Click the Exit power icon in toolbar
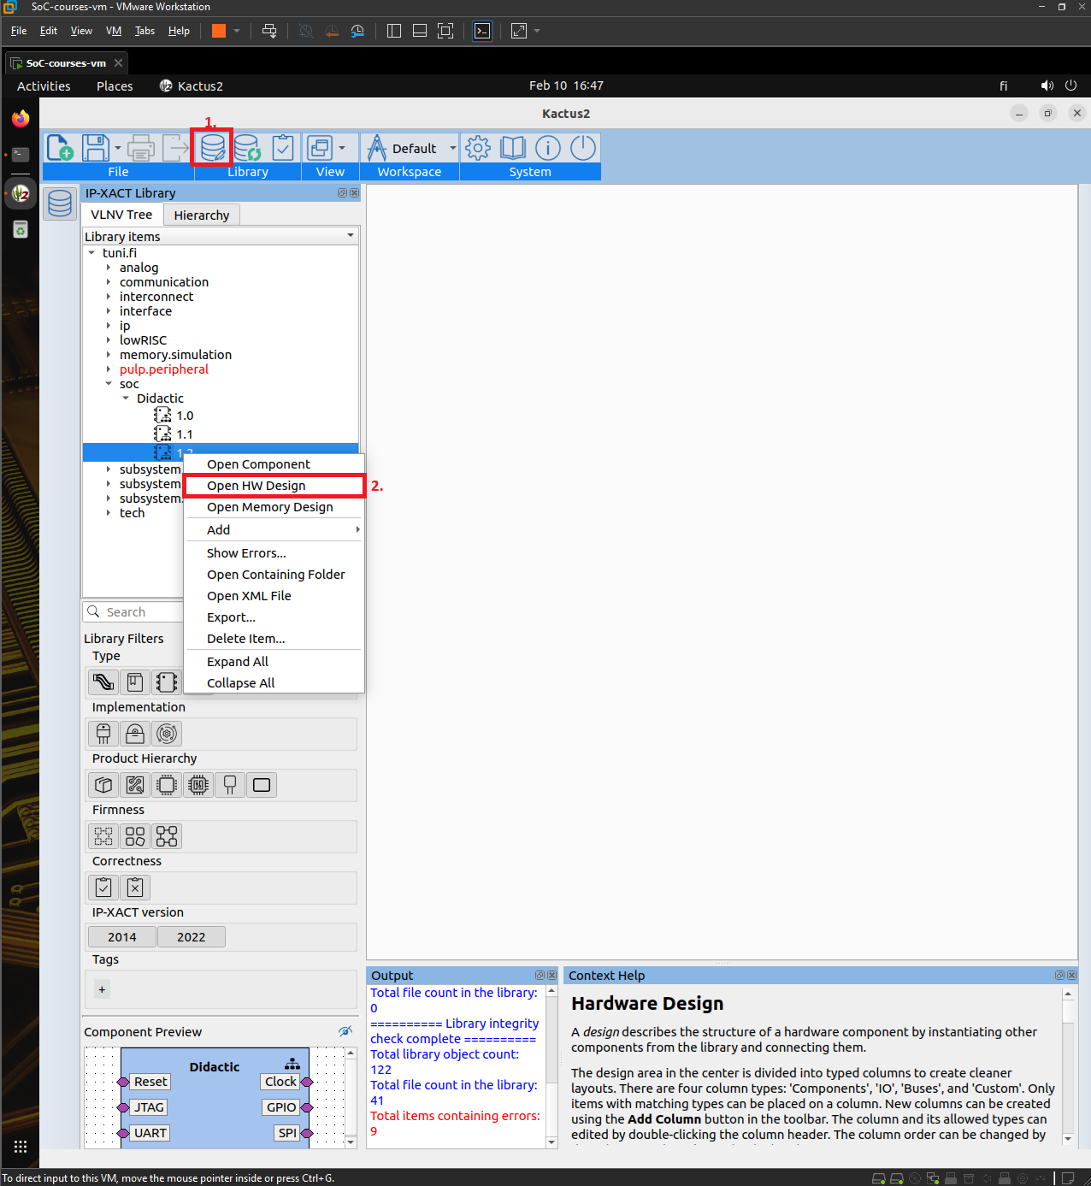The width and height of the screenshot is (1091, 1186). click(582, 148)
